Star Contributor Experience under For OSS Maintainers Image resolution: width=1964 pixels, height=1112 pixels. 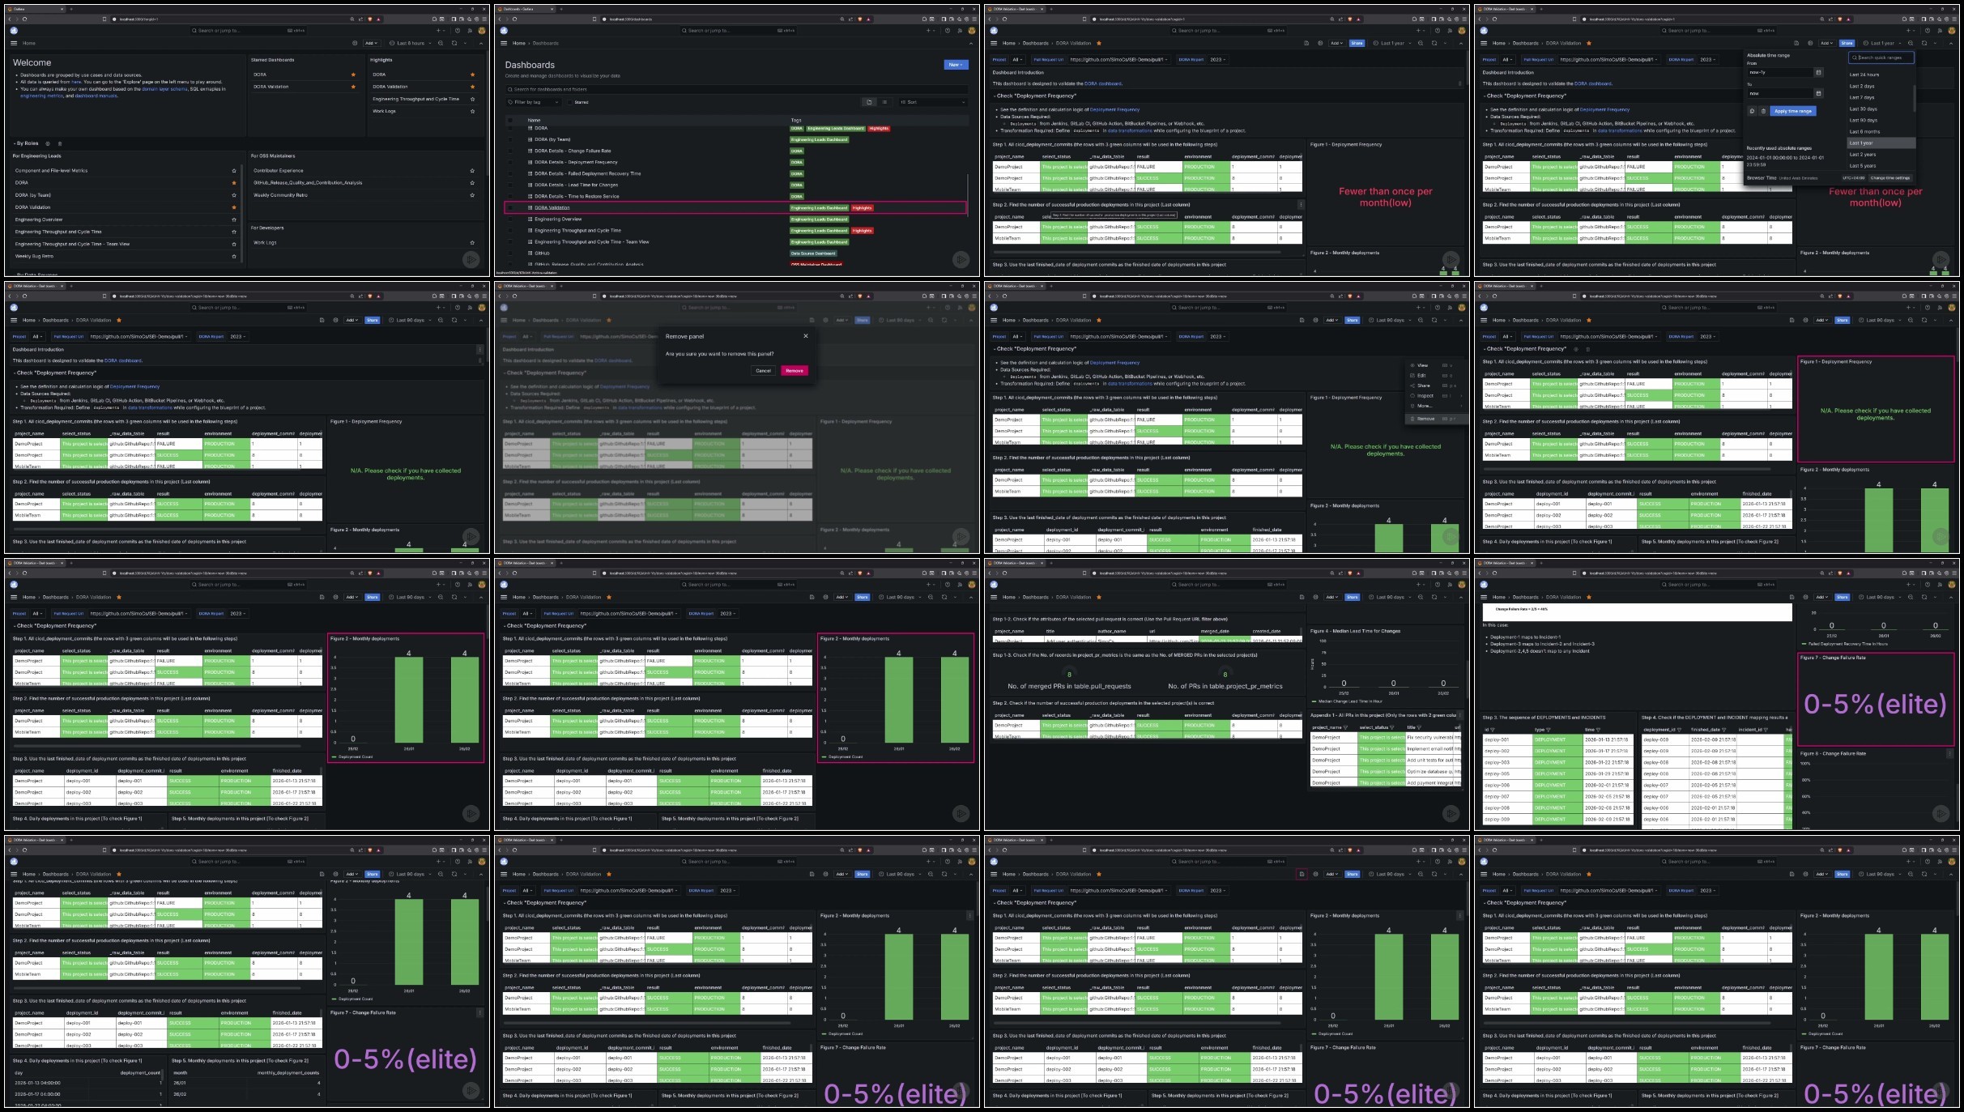coord(473,171)
